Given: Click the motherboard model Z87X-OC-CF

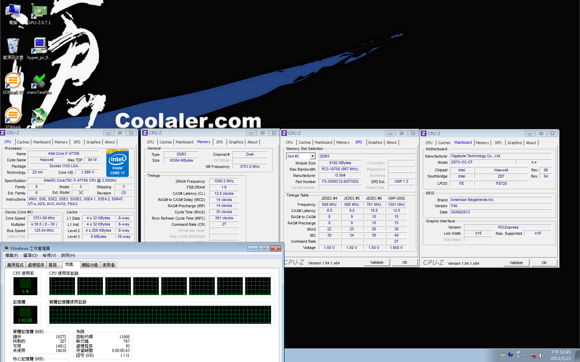Looking at the screenshot, I should 482,162.
